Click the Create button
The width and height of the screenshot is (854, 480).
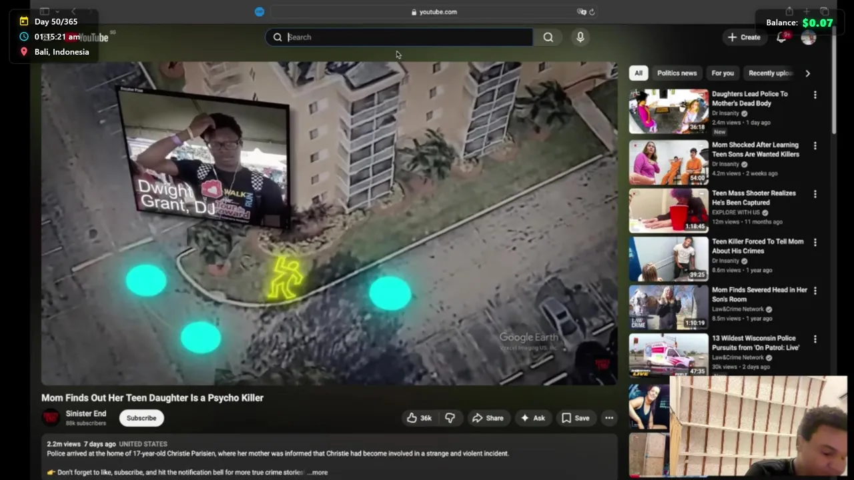point(744,37)
